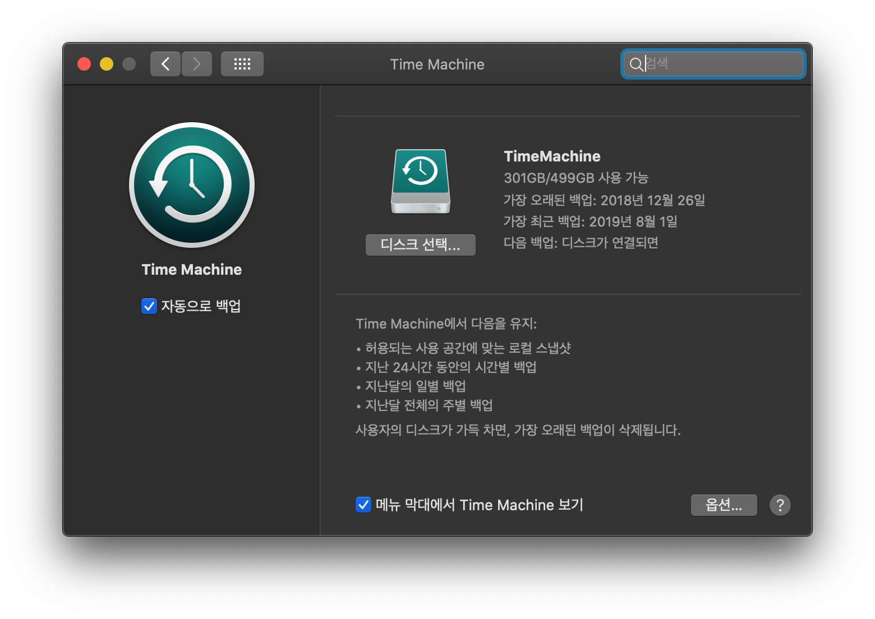Click the 다음 백업 status line
The height and width of the screenshot is (619, 875).
click(x=581, y=243)
